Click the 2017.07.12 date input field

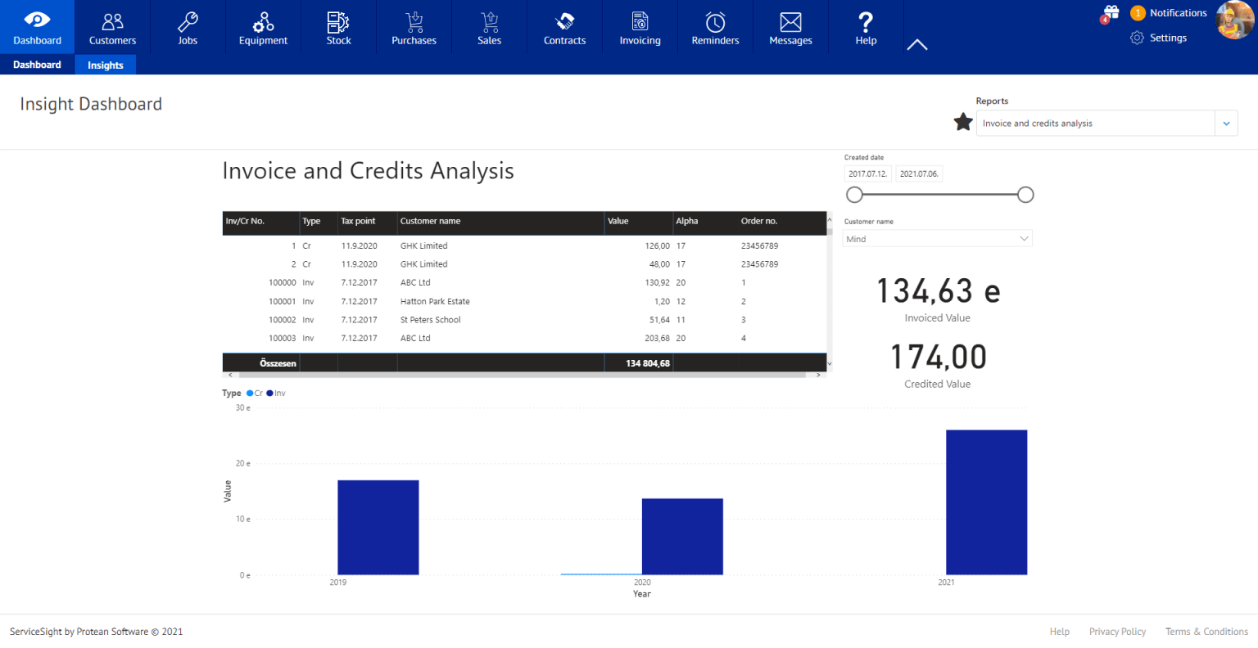(x=868, y=173)
